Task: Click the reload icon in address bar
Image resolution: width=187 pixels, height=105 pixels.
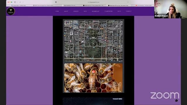Action: tap(128, 2)
